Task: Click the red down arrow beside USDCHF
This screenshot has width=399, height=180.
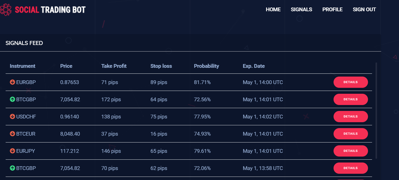Action: tap(13, 117)
